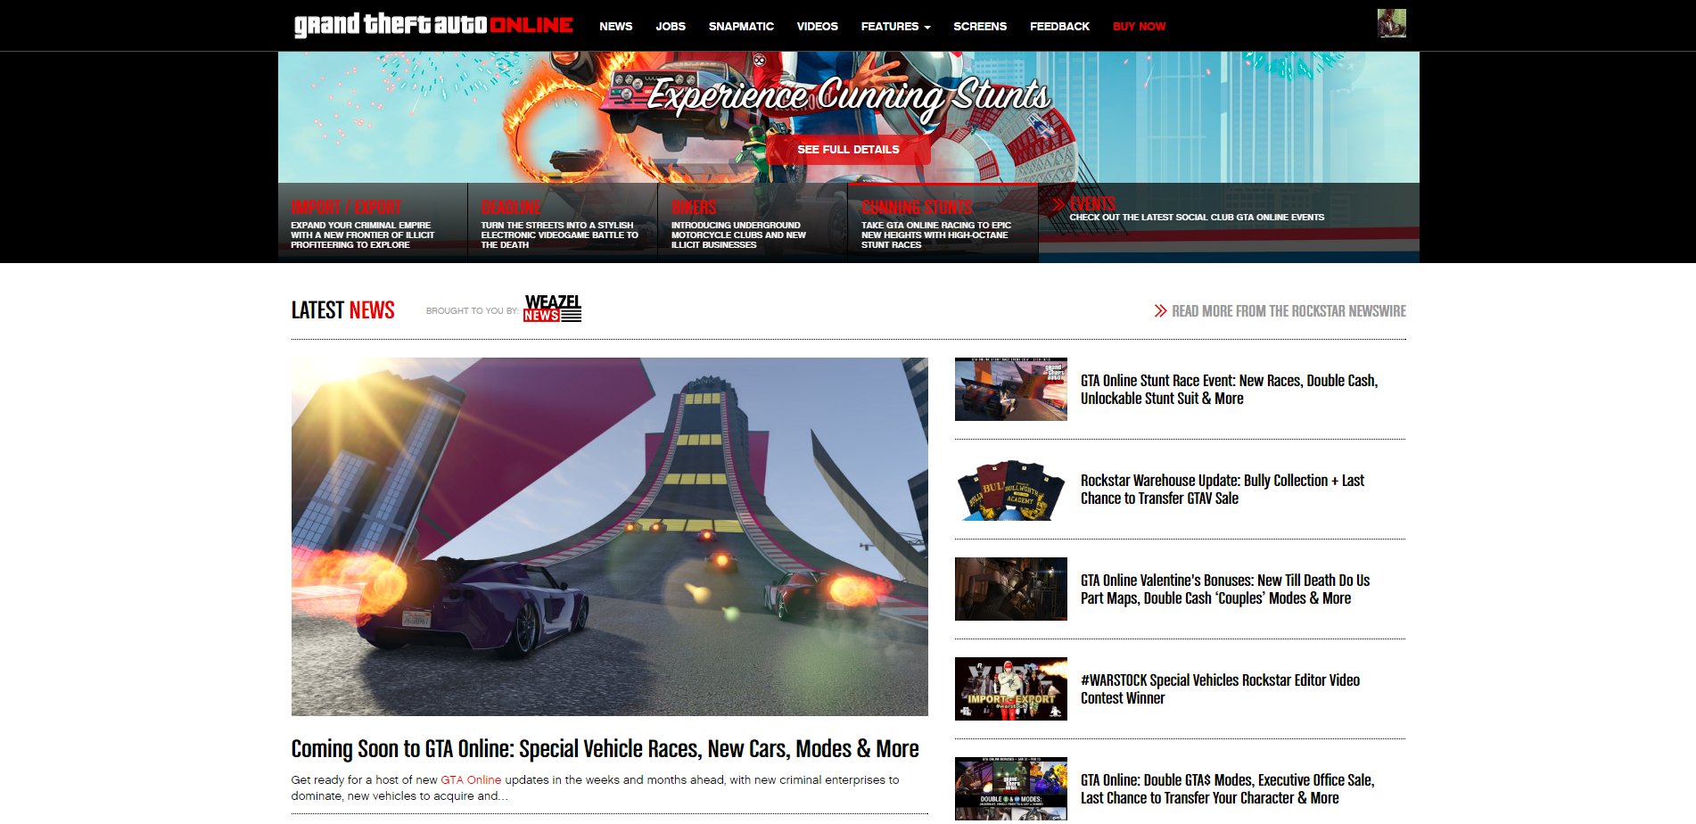Open the user avatar in header
The height and width of the screenshot is (824, 1696).
coord(1391,23)
